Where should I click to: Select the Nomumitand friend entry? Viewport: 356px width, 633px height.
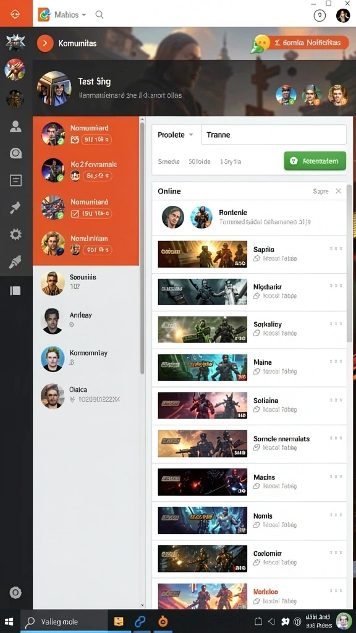point(86,208)
